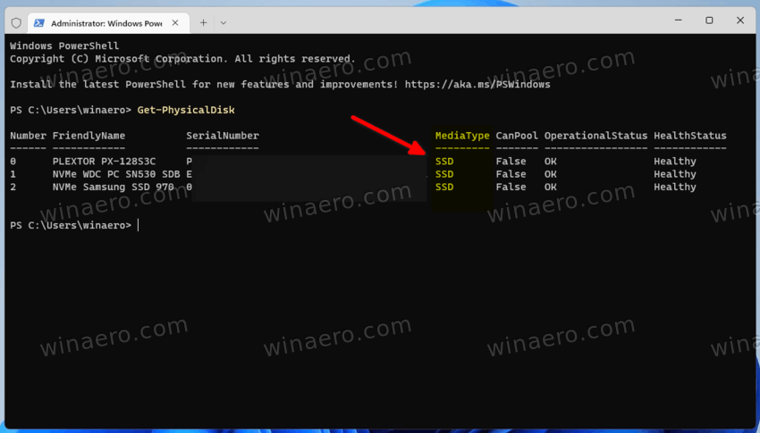Click the Get-PhysicalDisk command text
Viewport: 760px width, 433px height.
pos(186,110)
